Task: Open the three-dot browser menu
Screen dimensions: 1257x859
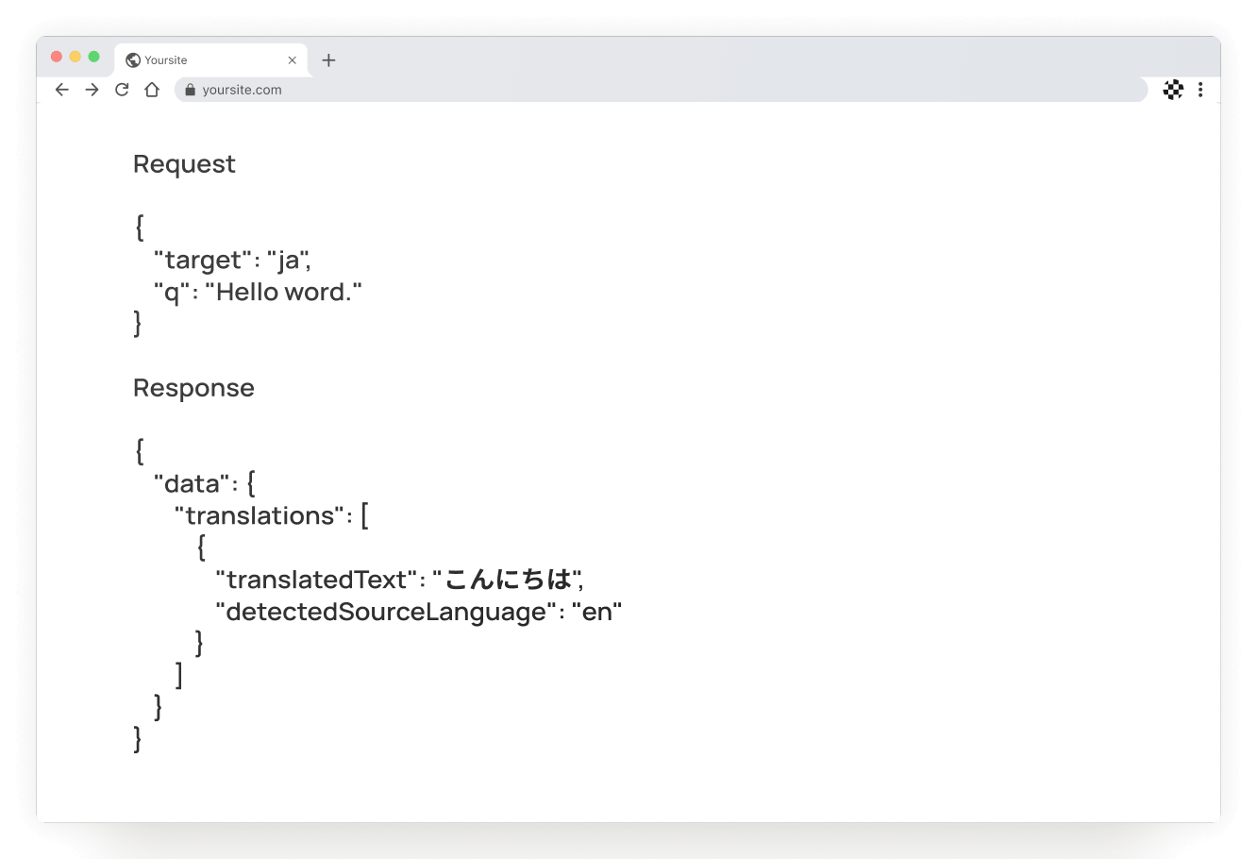Action: (1201, 90)
